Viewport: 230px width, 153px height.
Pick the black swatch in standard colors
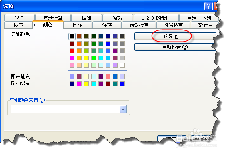pyautogui.click(x=72, y=36)
